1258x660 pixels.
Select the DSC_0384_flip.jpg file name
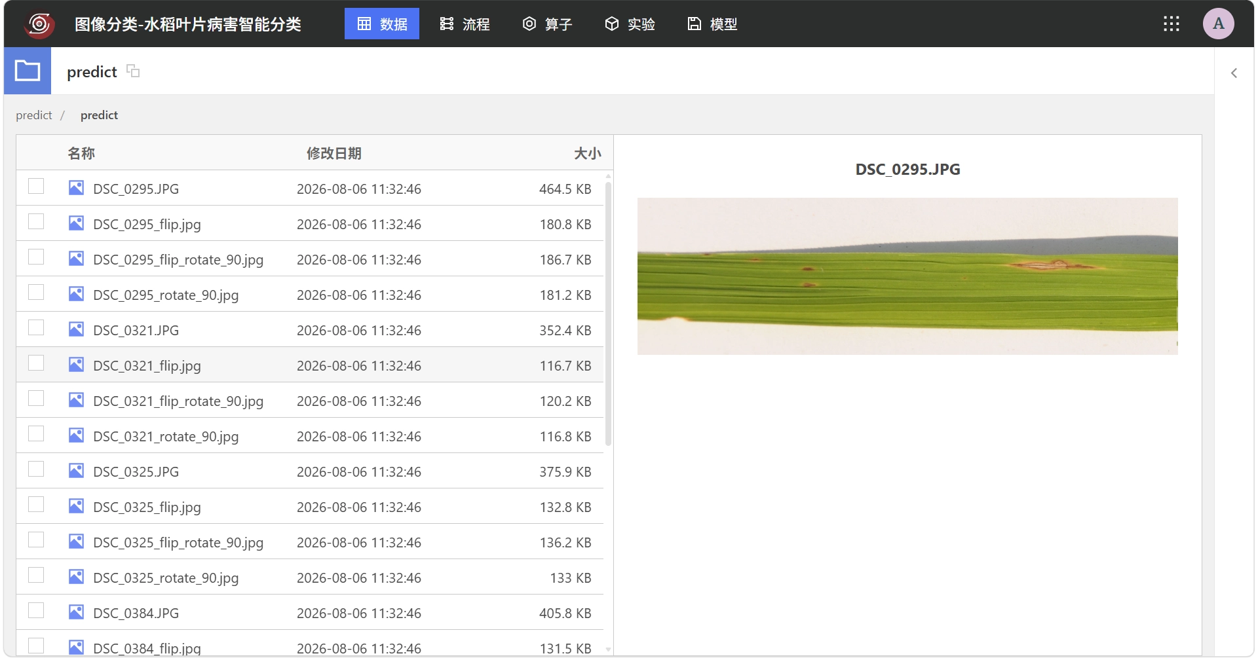coord(147,648)
